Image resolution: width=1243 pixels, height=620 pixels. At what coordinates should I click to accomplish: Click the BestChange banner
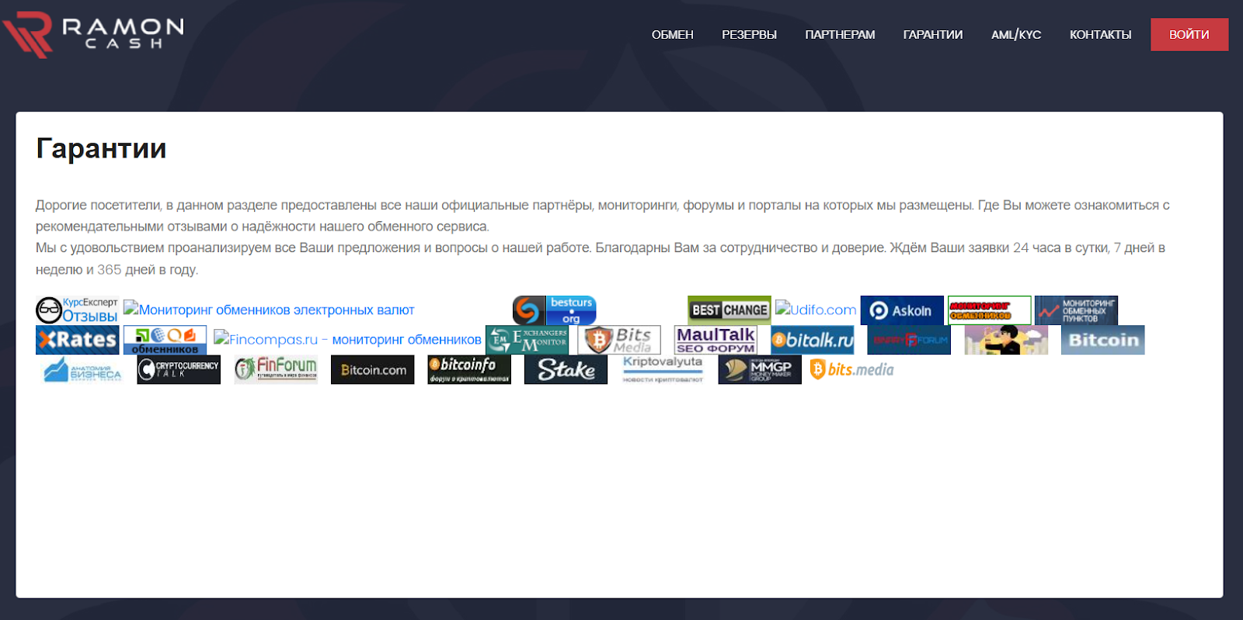point(729,310)
